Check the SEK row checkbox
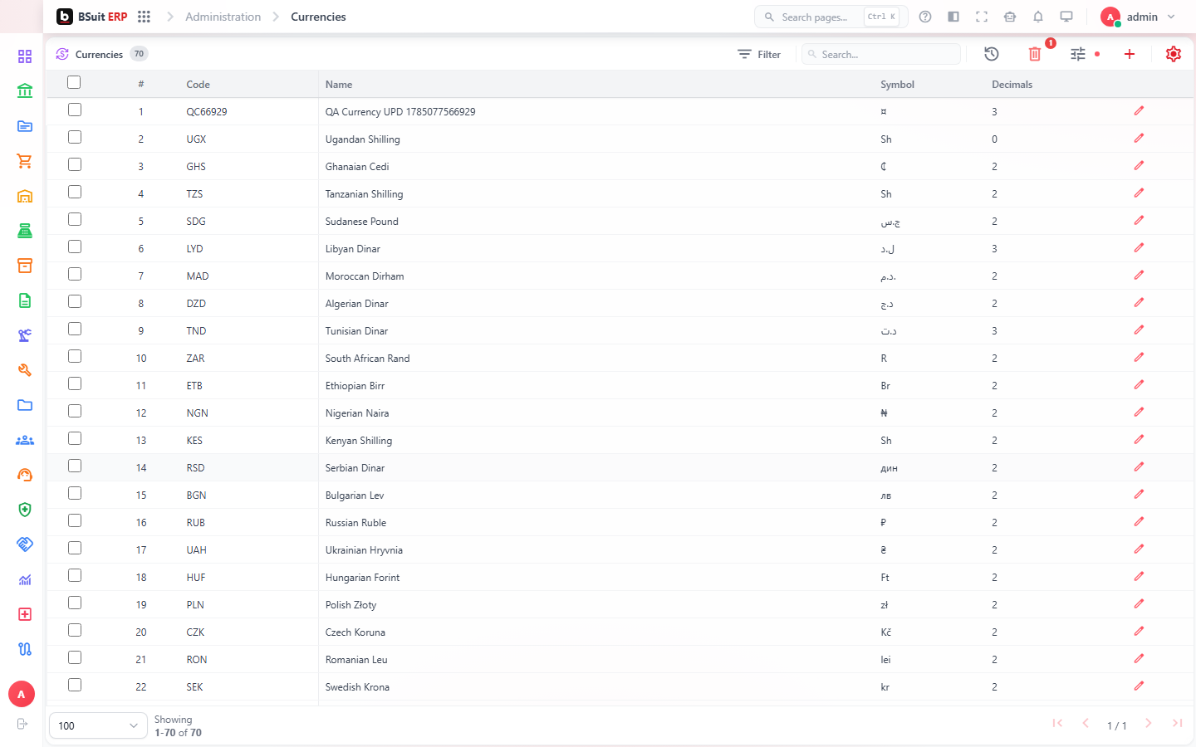The height and width of the screenshot is (747, 1196). coord(75,685)
